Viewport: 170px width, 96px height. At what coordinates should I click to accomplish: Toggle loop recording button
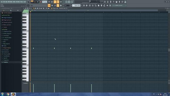tap(61, 2)
